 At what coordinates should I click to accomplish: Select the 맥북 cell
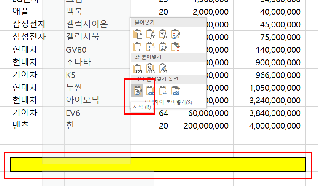coord(96,11)
